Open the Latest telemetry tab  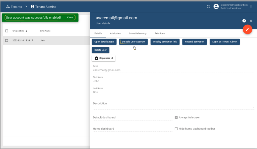pos(137,33)
